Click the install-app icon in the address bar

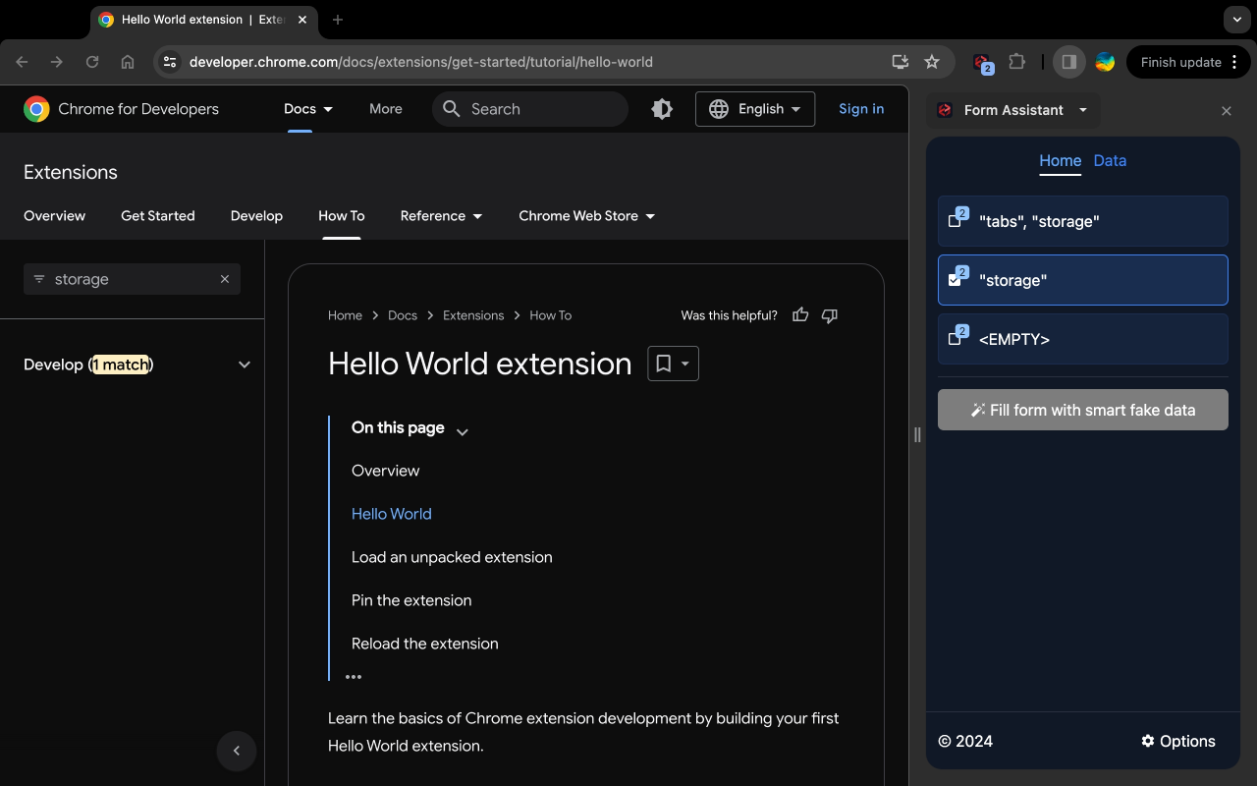coord(899,61)
